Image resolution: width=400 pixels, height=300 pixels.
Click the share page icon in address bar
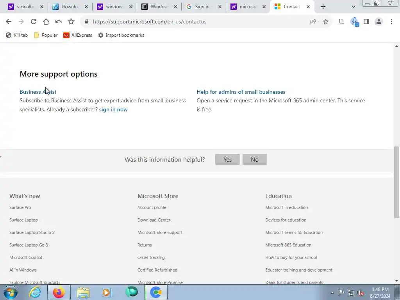[313, 22]
